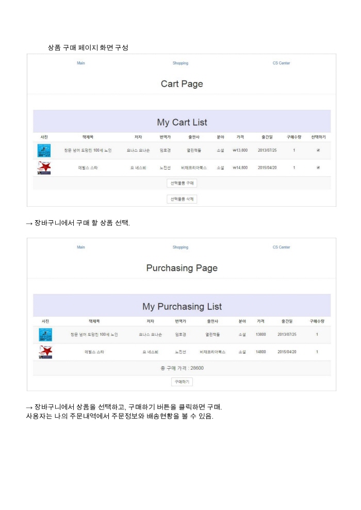This screenshot has width=361, height=510.
Task: Click red star book thumbnail in purchasing list
Action: click(x=45, y=352)
